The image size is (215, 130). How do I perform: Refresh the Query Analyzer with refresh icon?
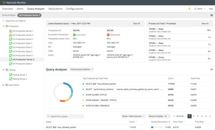click(x=211, y=69)
